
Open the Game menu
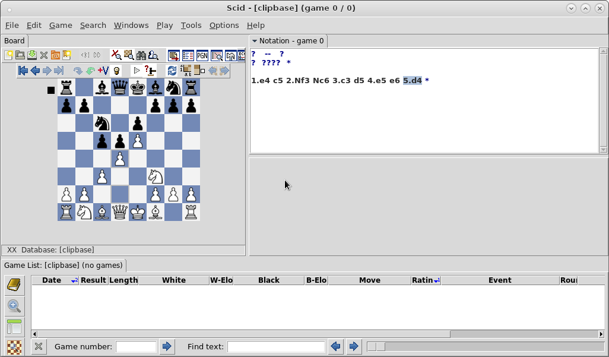61,26
